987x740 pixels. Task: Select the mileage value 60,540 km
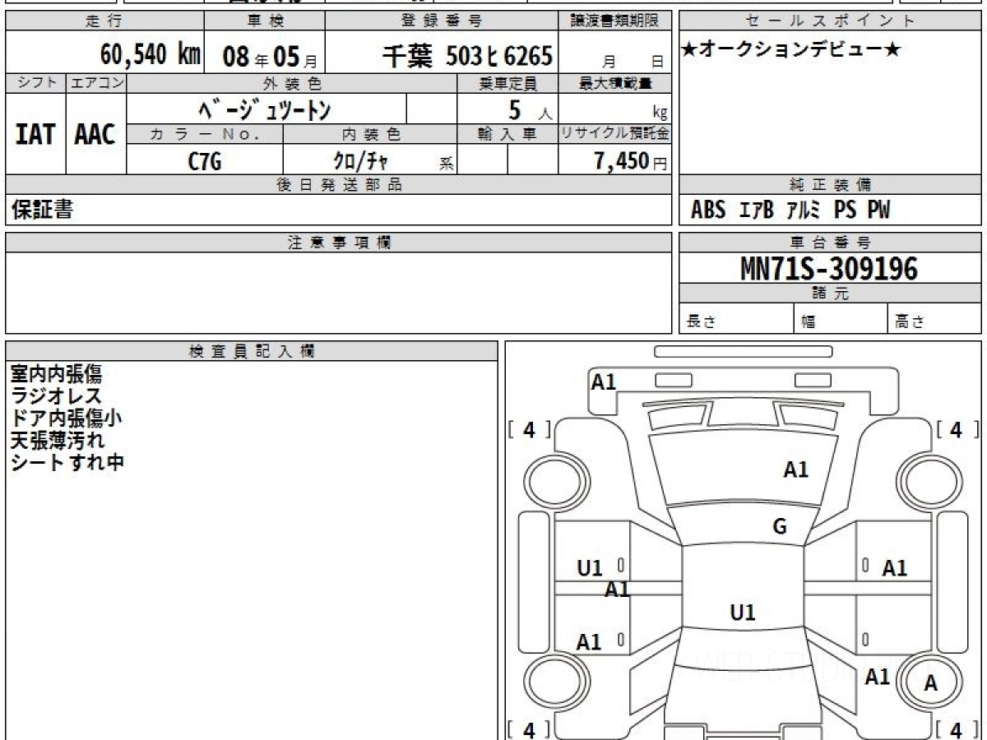pyautogui.click(x=151, y=55)
